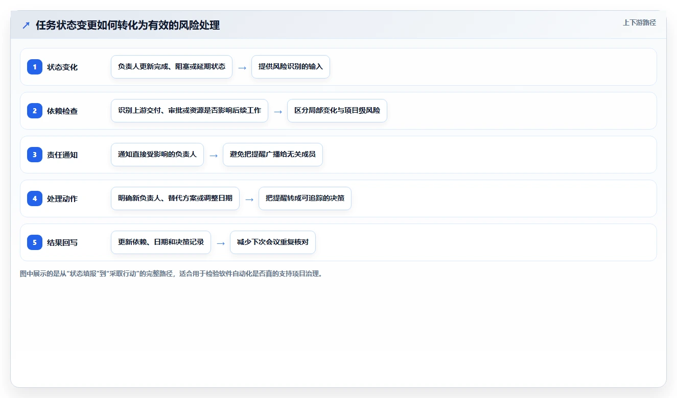Click the arrow after 负责人更新完成、阻塞或延期状态
This screenshot has height=398, width=677.
[242, 68]
